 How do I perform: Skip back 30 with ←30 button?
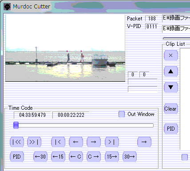[40, 157]
